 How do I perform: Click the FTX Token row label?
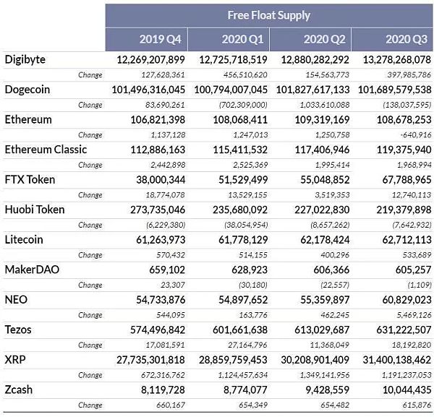(x=30, y=180)
